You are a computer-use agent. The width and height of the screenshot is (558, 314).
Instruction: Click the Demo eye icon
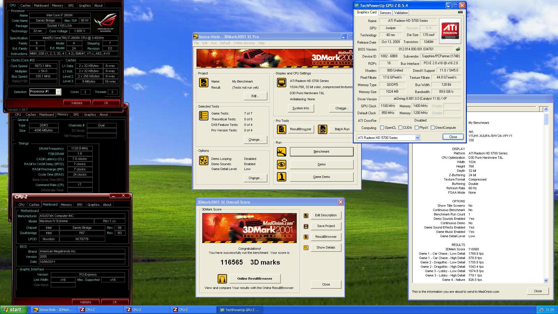pyautogui.click(x=281, y=165)
